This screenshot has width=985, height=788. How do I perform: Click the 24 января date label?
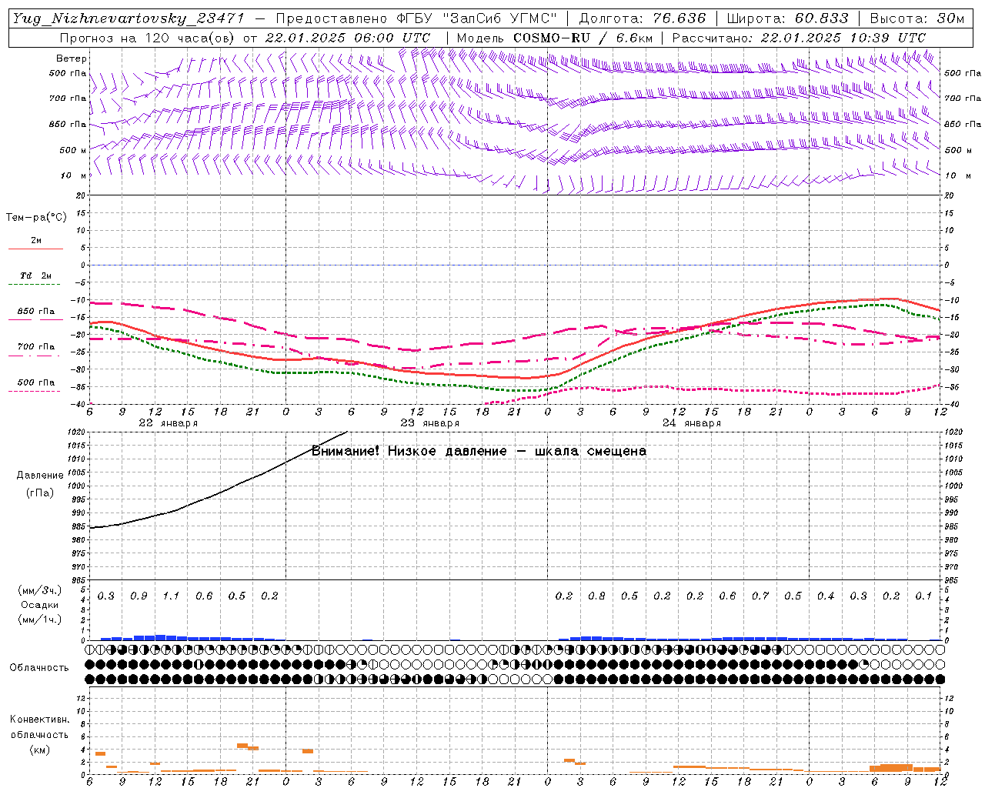point(691,423)
